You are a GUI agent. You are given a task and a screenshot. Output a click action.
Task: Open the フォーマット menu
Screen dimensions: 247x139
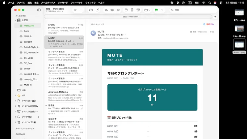coord(77,3)
